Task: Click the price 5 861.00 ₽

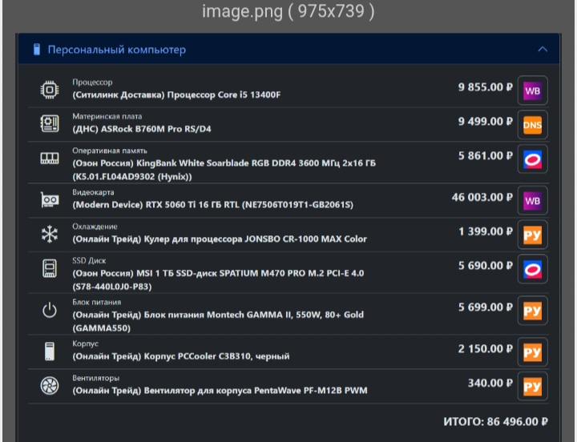Action: coord(486,156)
